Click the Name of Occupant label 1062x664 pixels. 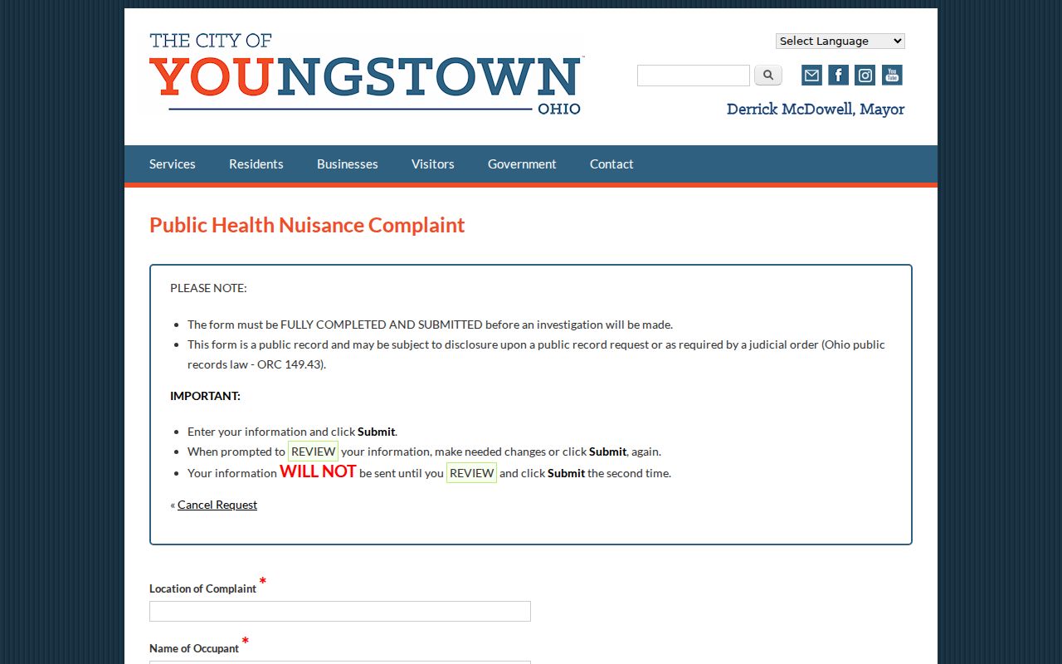pos(194,648)
